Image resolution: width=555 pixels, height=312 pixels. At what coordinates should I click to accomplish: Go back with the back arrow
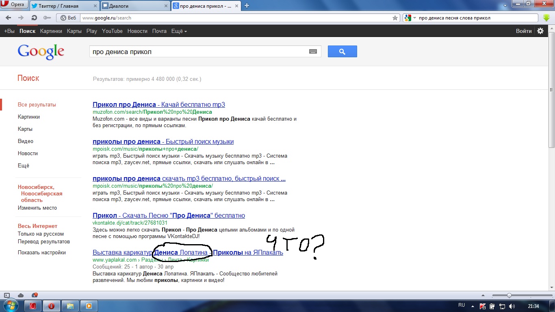pos(8,18)
